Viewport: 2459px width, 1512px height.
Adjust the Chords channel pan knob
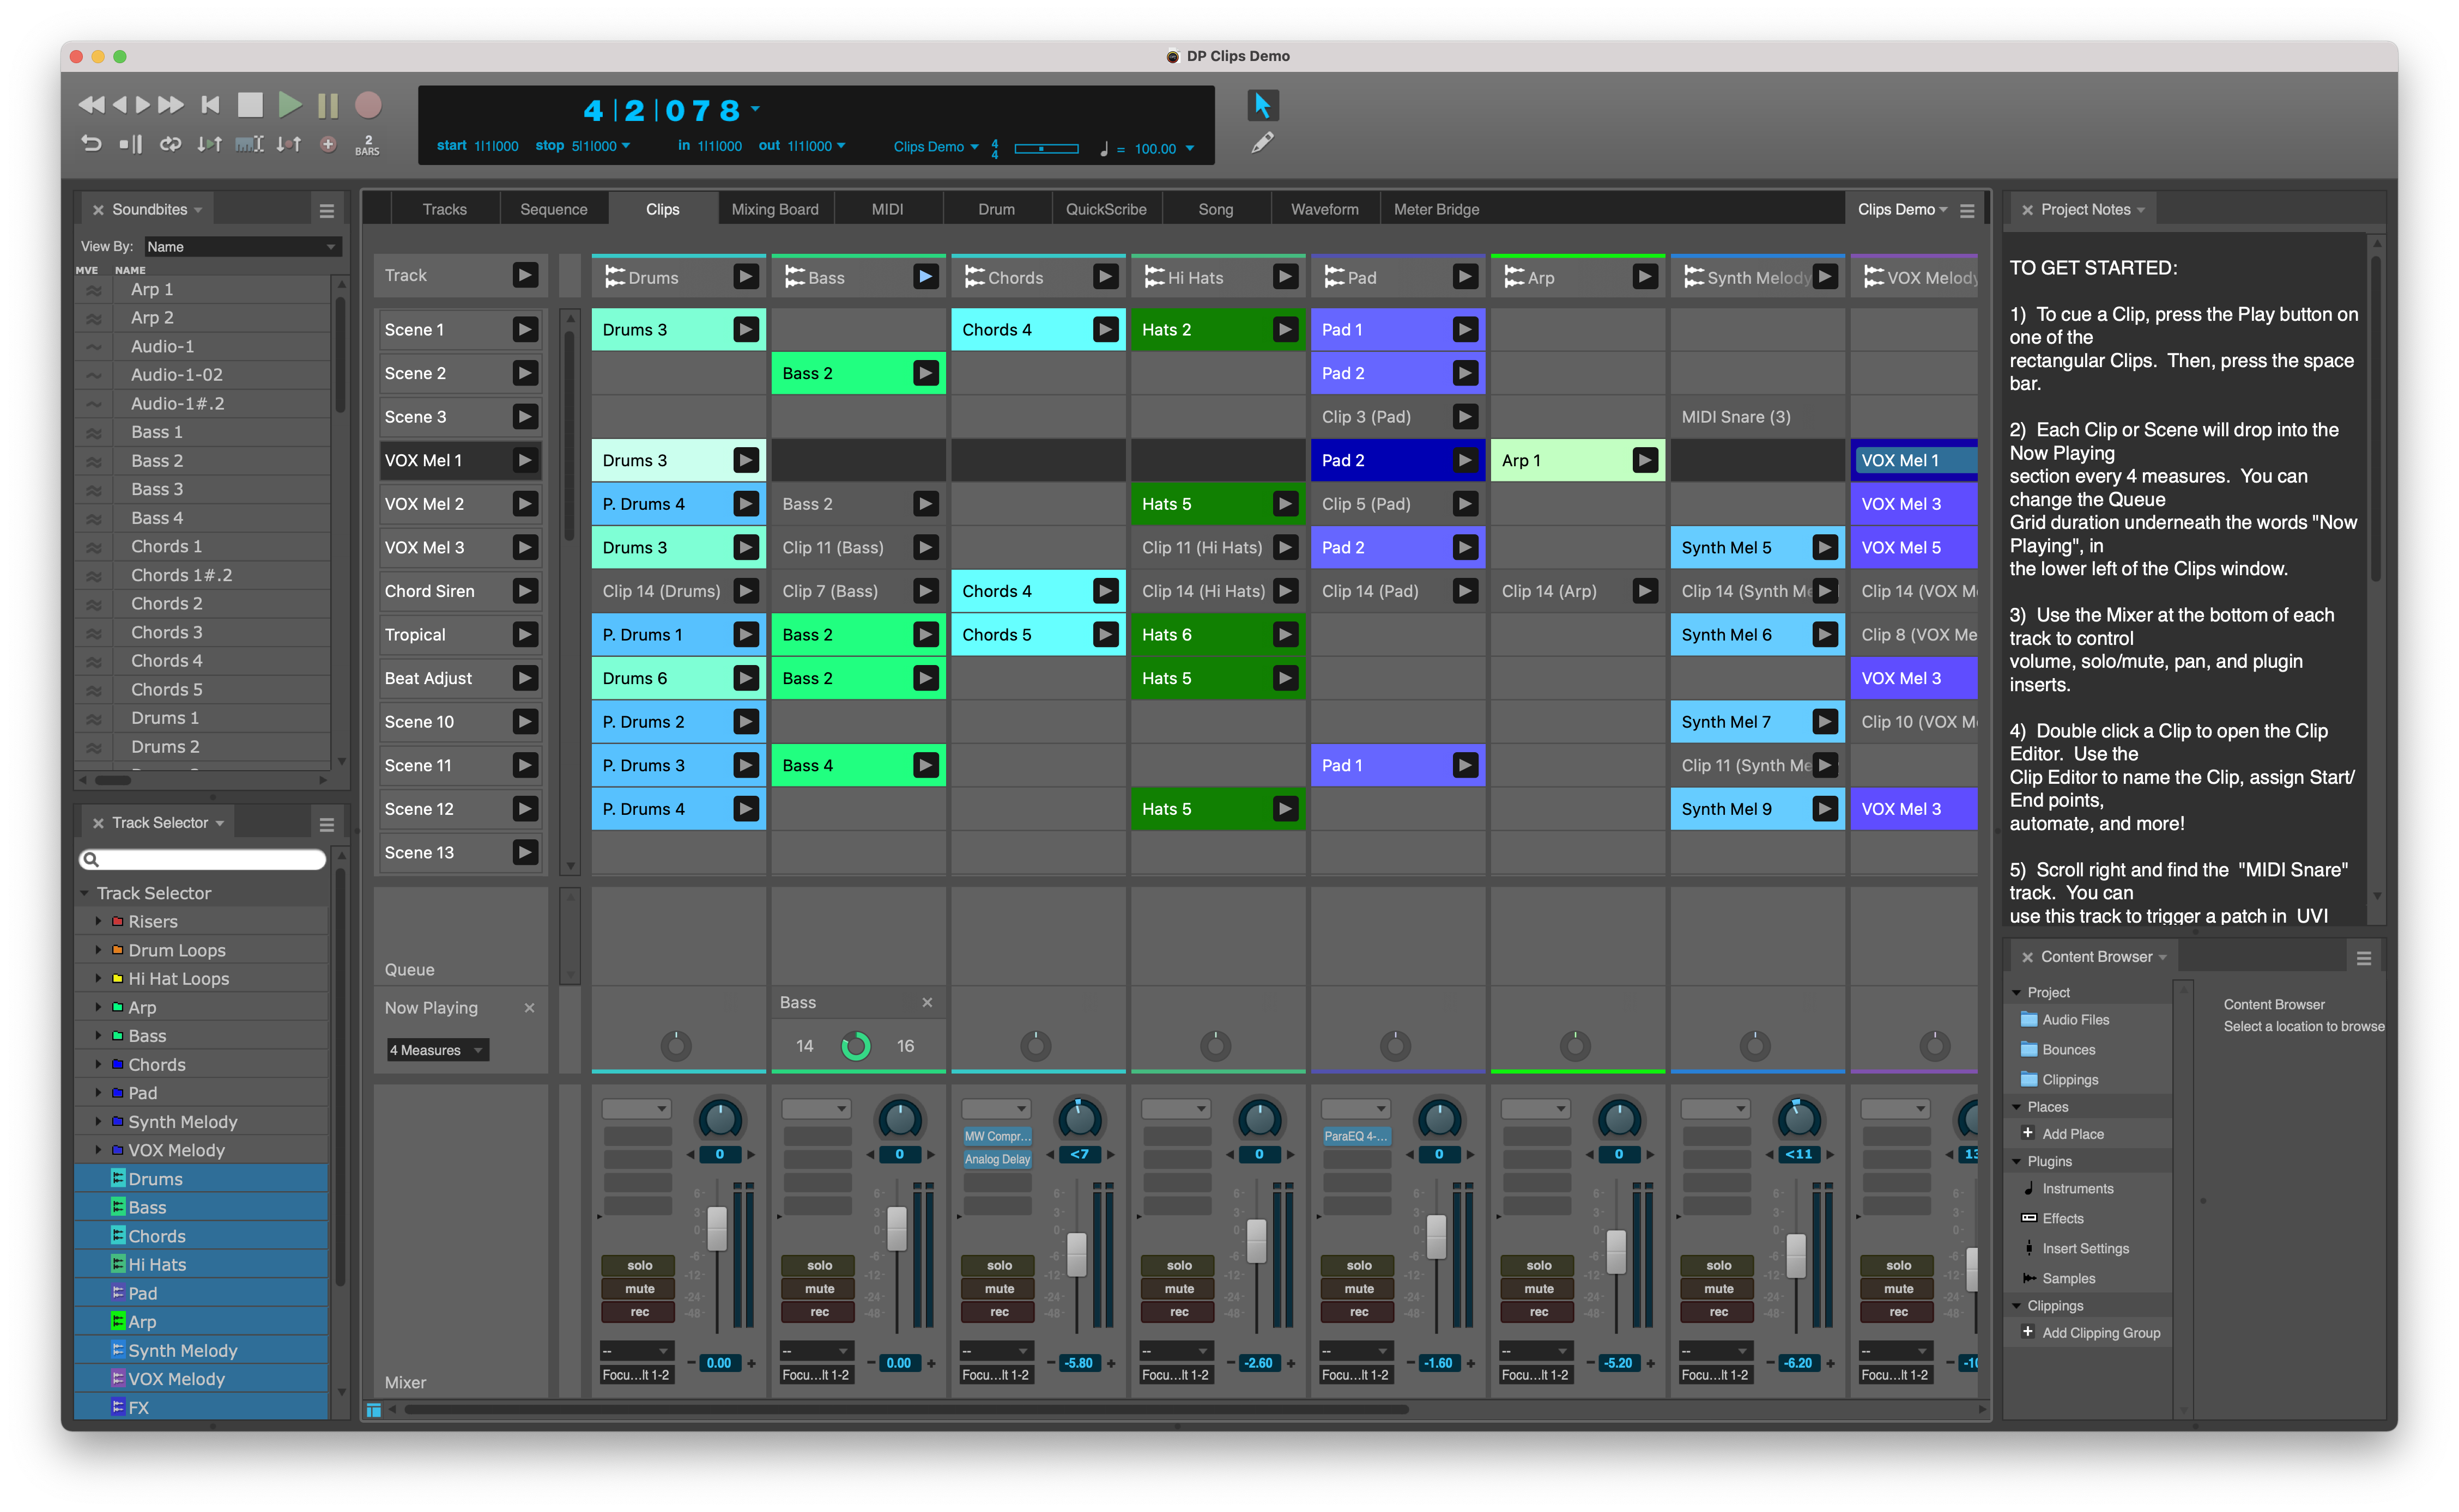1080,1119
